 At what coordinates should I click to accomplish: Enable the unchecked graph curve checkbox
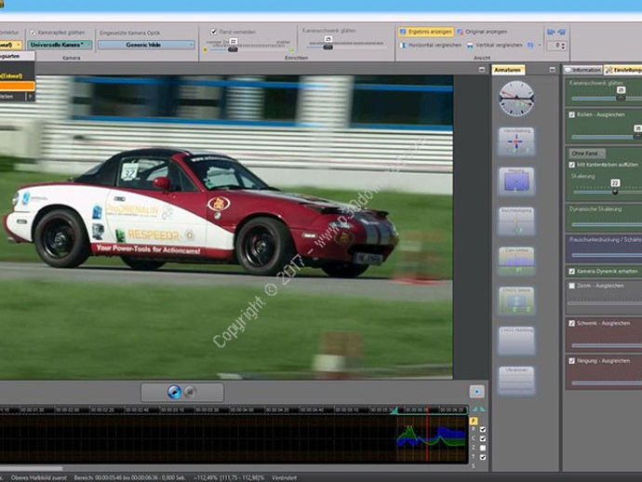coord(483,448)
